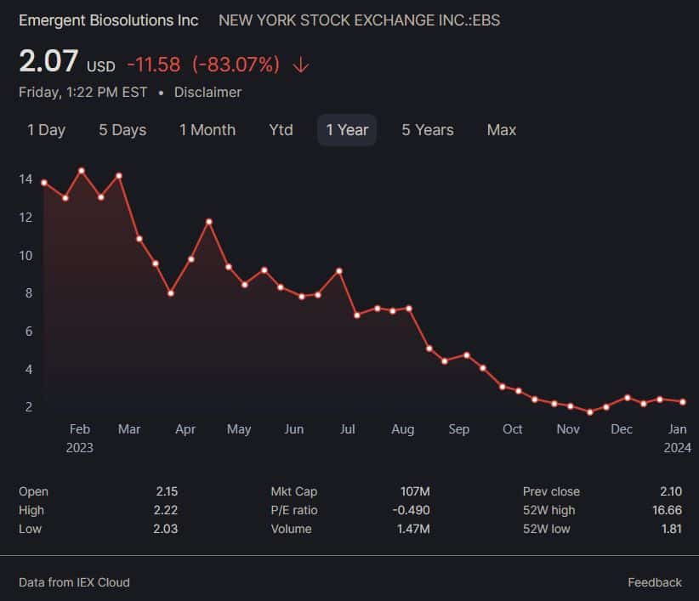Click the Mar axis label
Screen dimensions: 699x601
point(129,429)
